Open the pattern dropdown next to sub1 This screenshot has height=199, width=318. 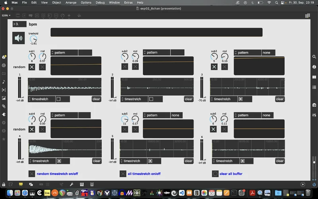(x=64, y=53)
